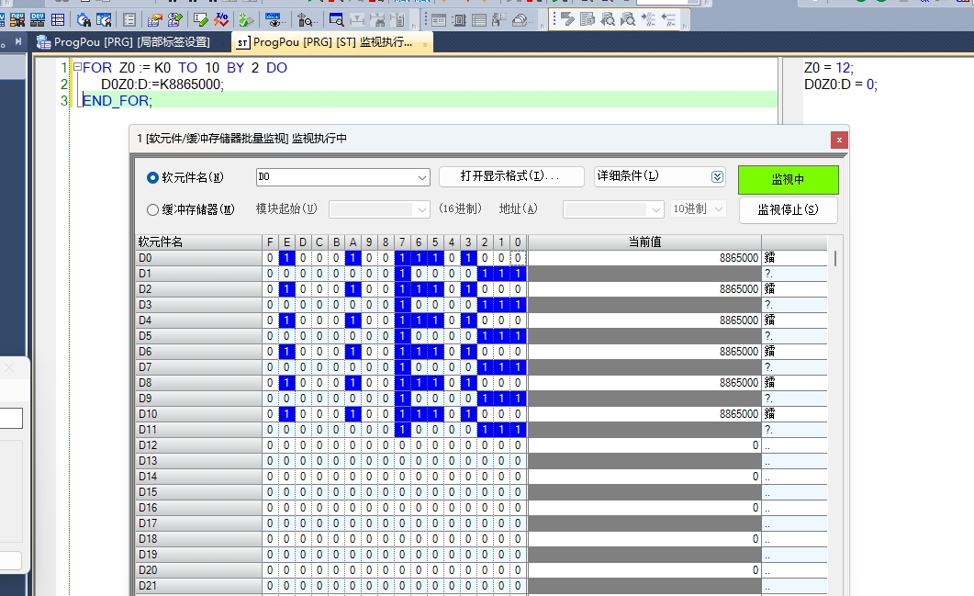Click the device batch monitor toolbar icon with eye
Image resolution: width=974 pixels, height=596 pixels.
274,19
